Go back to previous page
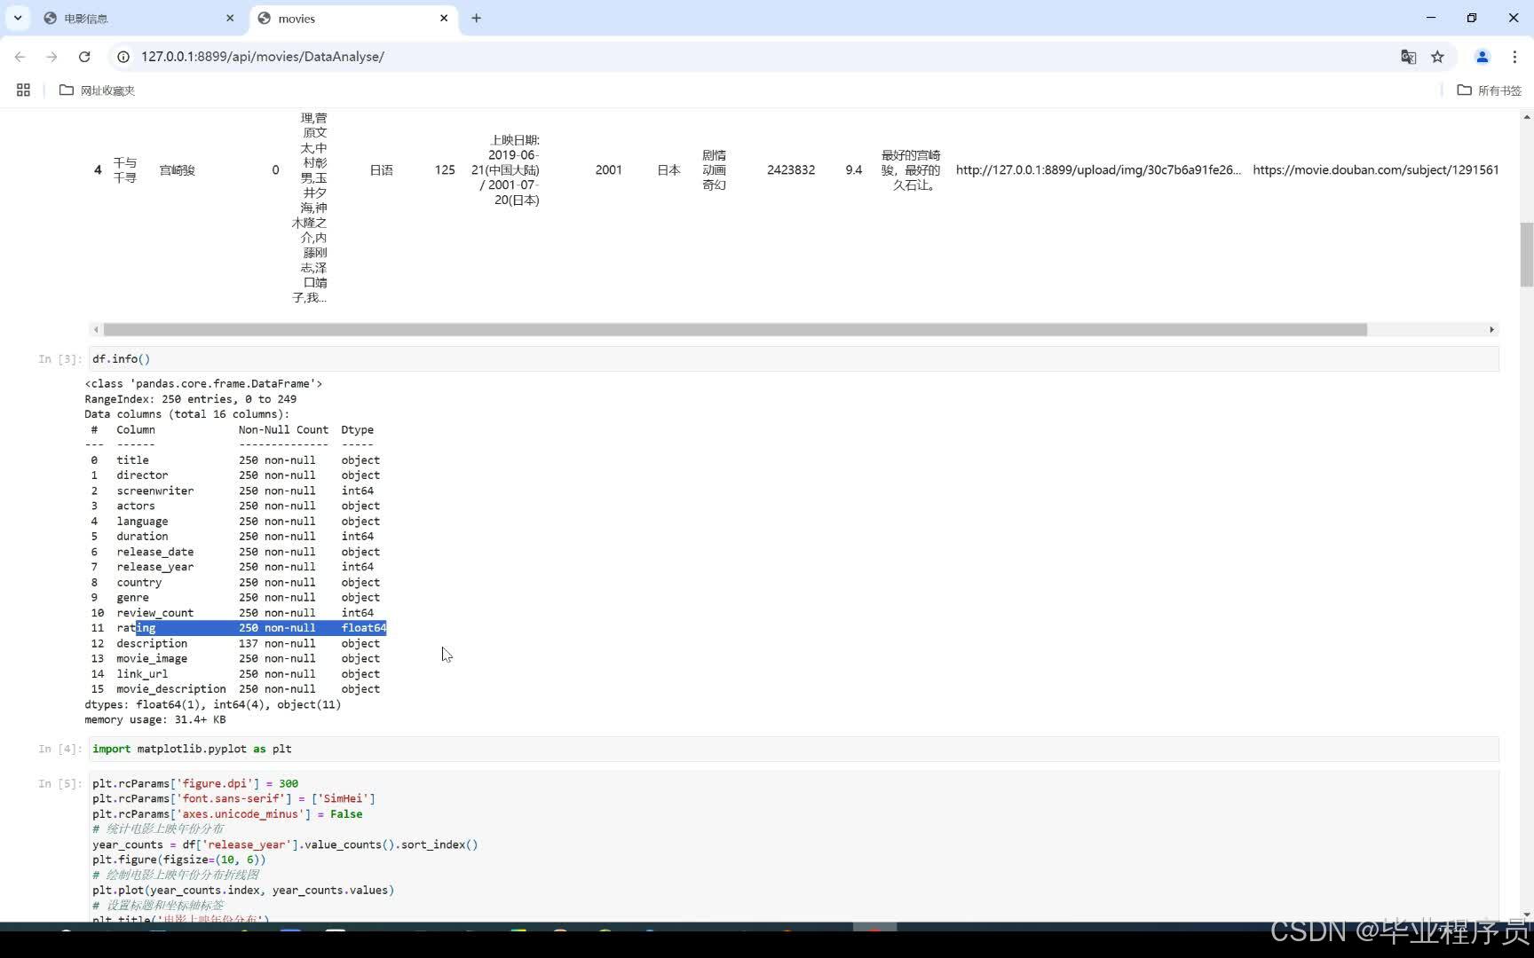 [20, 57]
